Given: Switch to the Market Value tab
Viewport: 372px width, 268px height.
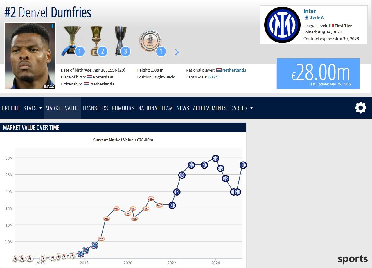Looking at the screenshot, I should tap(62, 108).
